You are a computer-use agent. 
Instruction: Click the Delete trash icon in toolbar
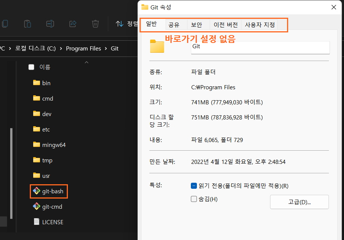[95, 24]
